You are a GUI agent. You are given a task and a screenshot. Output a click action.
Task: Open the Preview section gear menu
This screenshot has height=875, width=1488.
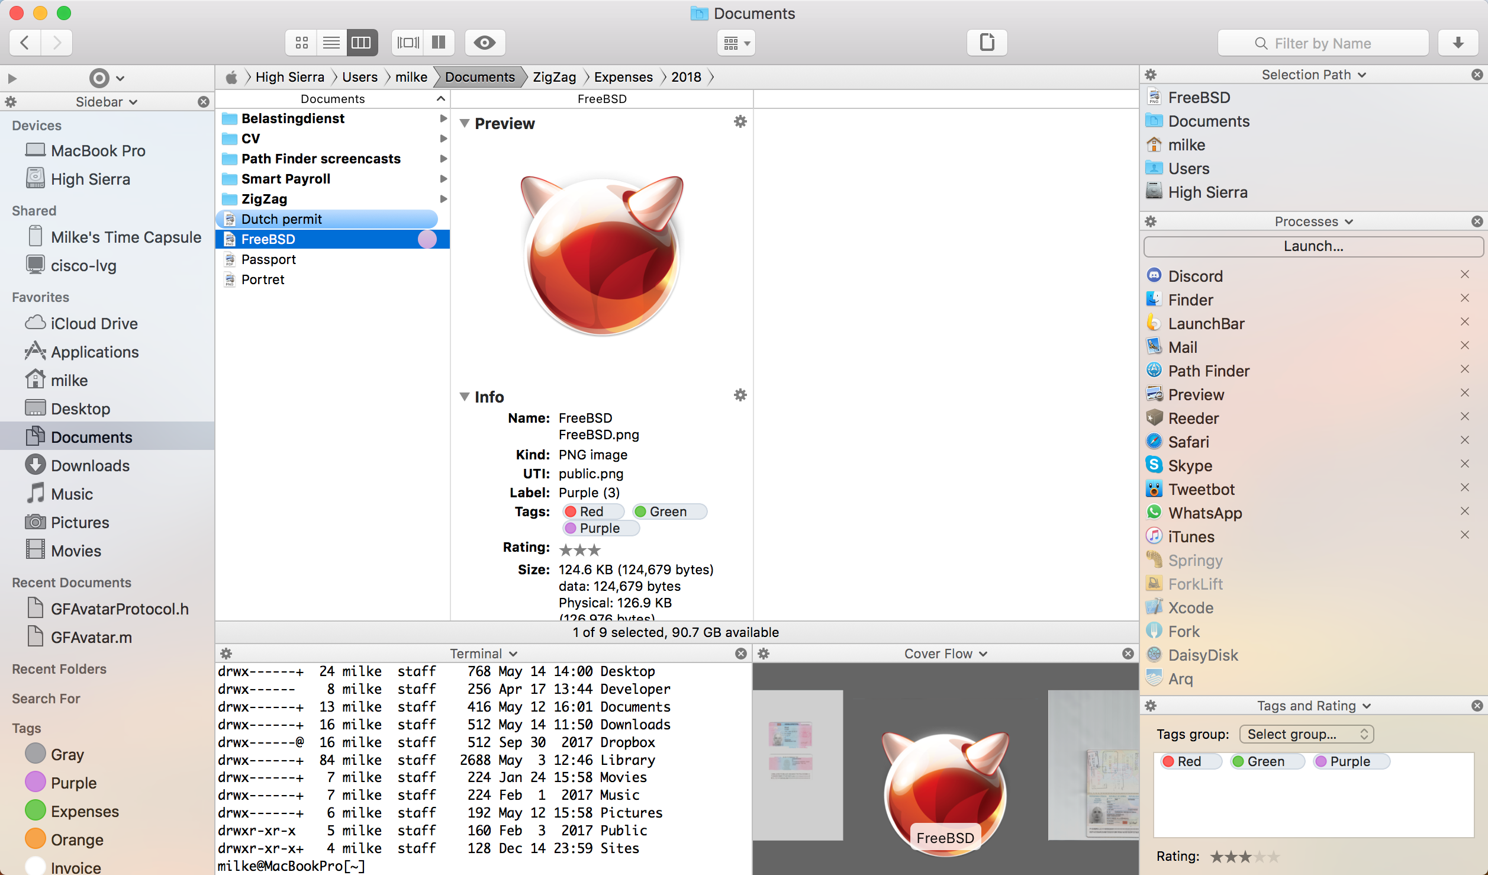(x=740, y=122)
